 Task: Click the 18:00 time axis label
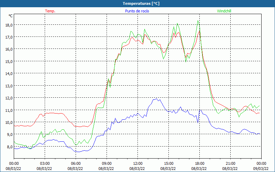(x=200, y=164)
